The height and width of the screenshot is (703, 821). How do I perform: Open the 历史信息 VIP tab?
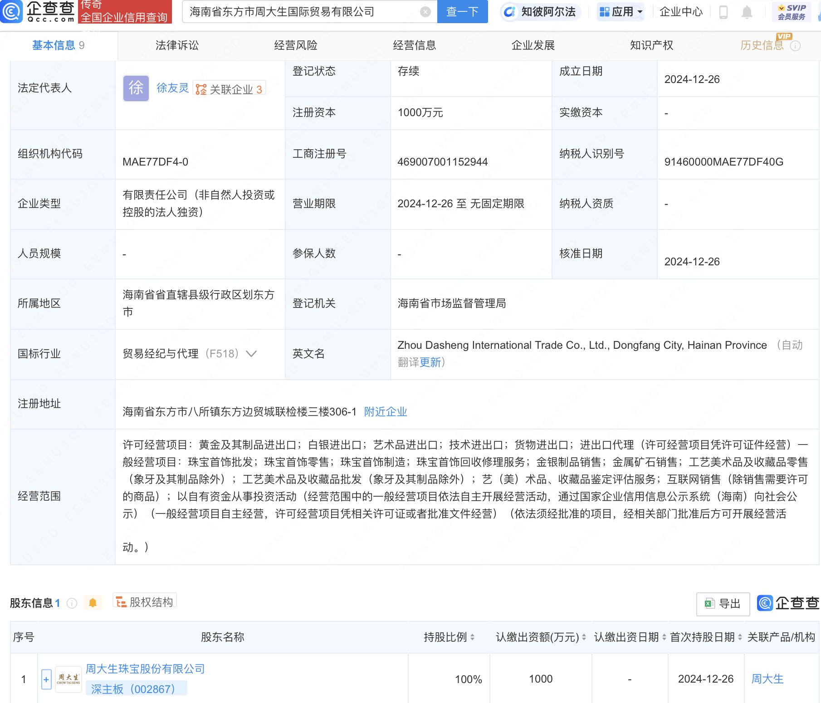pos(762,45)
